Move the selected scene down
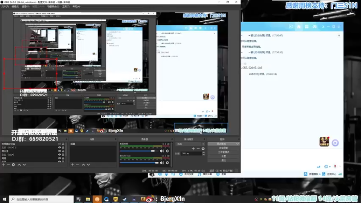The width and height of the screenshot is (361, 203). (88, 165)
